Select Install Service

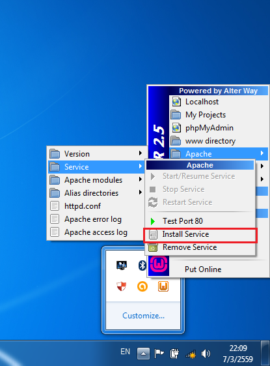click(x=200, y=234)
